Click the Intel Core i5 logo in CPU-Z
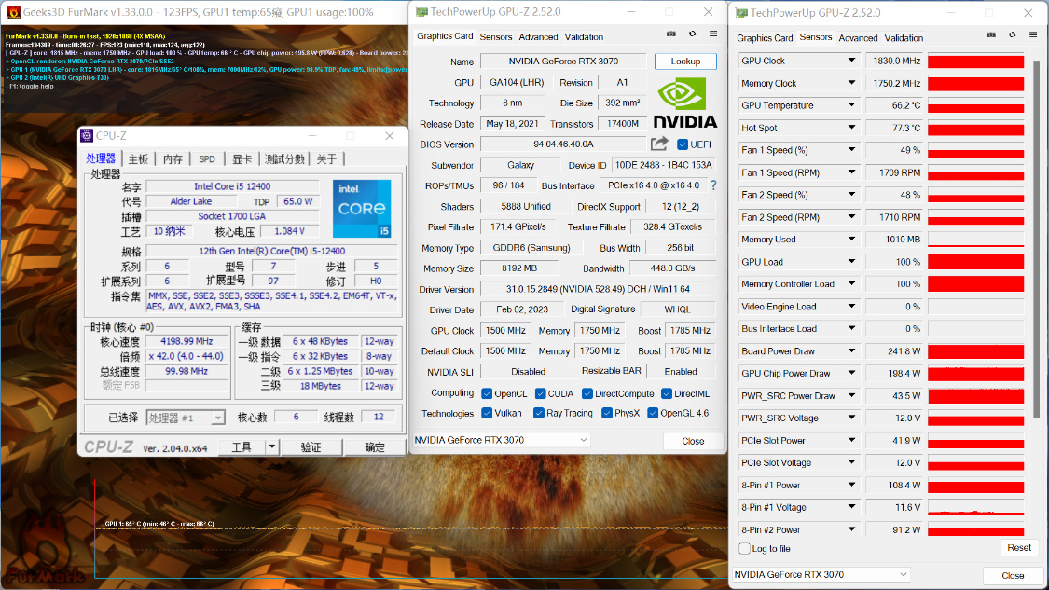Screen dimensions: 1049x590 (362, 208)
